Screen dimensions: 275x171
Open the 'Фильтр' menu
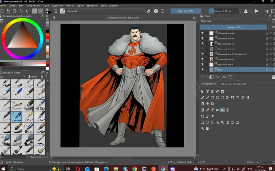coord(70,5)
